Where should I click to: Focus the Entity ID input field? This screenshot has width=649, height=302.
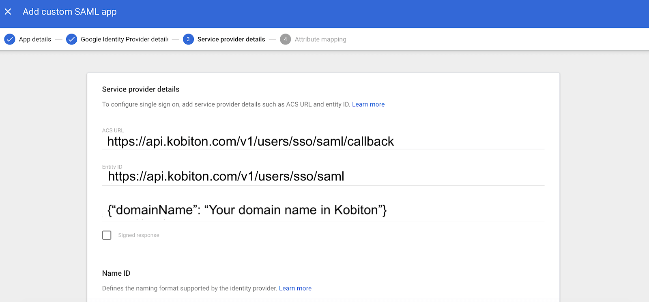click(x=323, y=177)
